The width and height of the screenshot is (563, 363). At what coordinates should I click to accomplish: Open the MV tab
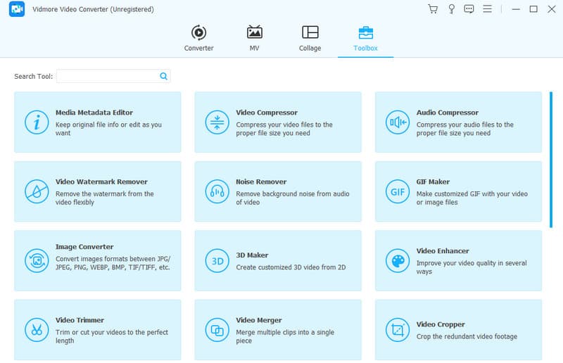[x=254, y=38]
